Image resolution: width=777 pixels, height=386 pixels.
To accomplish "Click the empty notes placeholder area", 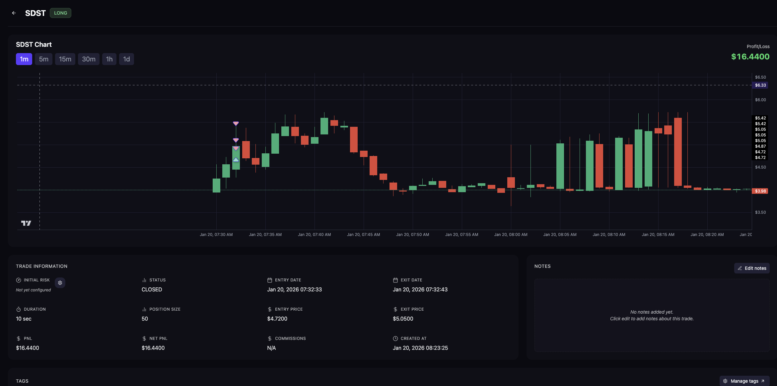I will (x=652, y=315).
